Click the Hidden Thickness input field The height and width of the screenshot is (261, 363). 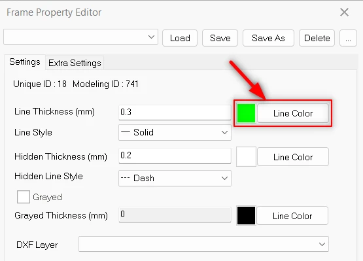tap(175, 156)
